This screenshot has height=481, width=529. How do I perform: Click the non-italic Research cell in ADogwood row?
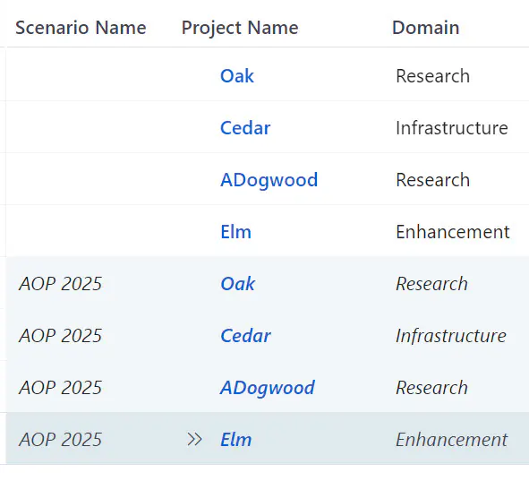click(433, 179)
